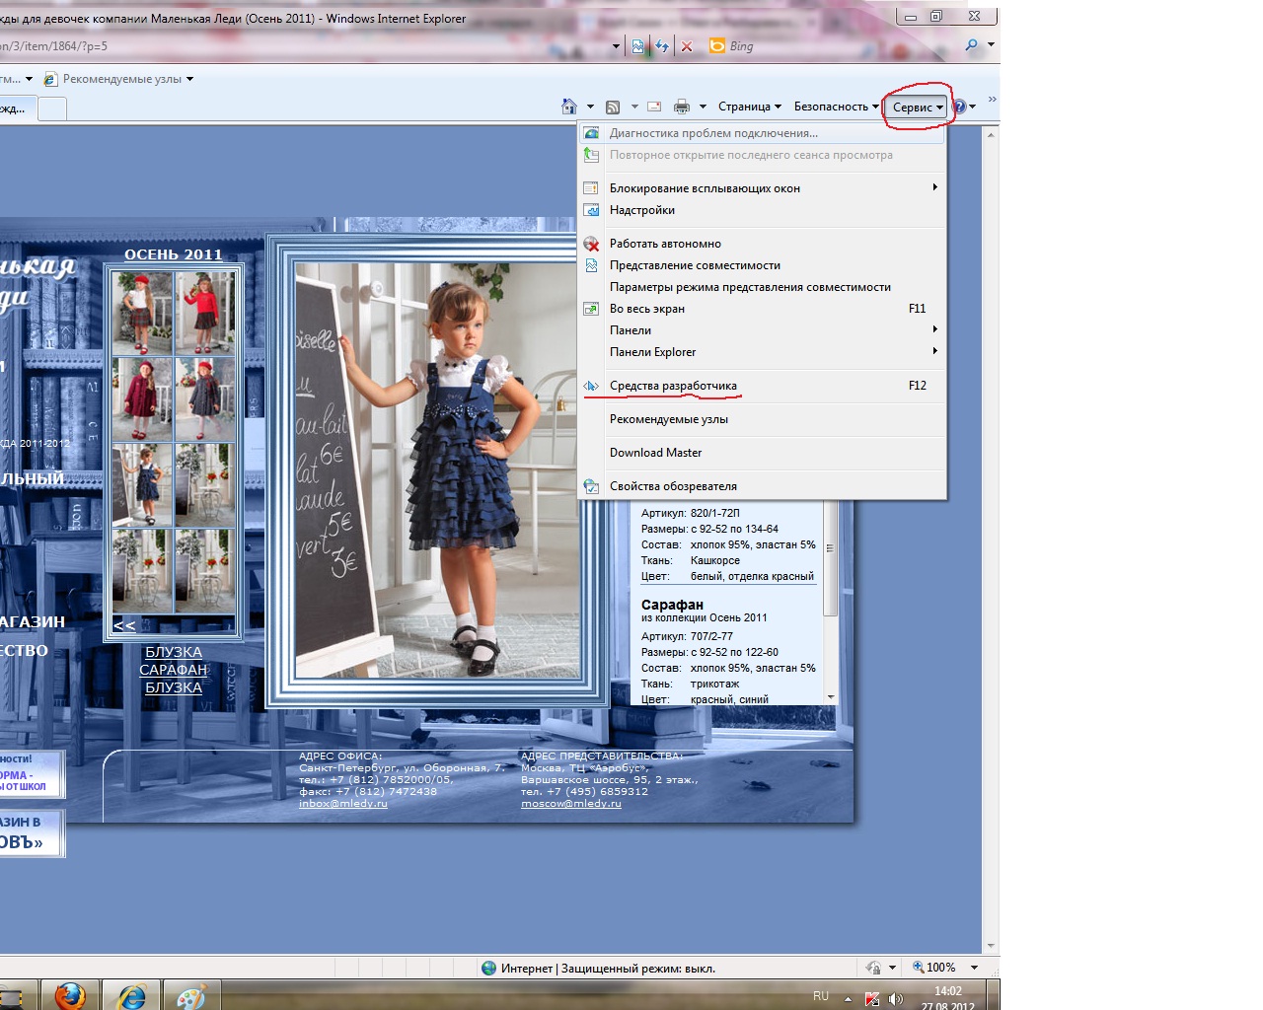This screenshot has width=1263, height=1010.
Task: Open the 'Безопасность' dropdown menu
Action: coord(836,107)
